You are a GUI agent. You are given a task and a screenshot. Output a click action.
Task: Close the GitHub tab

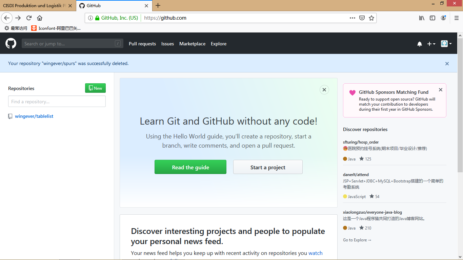(x=146, y=6)
